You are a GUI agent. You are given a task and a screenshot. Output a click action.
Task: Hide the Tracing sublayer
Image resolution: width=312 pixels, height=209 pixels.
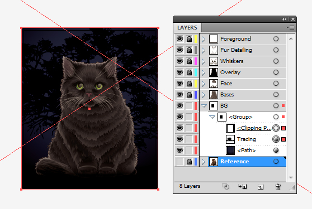pyautogui.click(x=179, y=139)
